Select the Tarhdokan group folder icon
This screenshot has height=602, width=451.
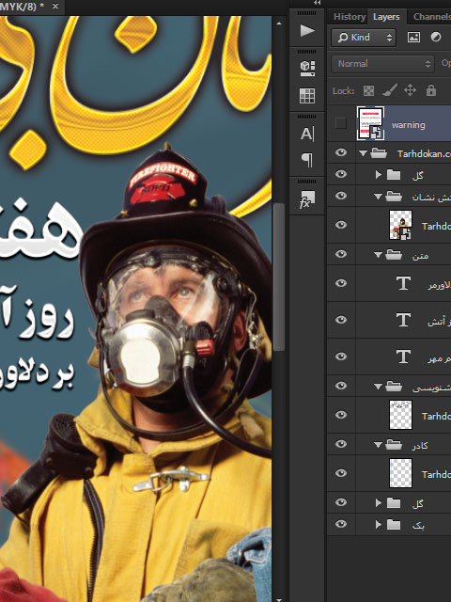pos(379,153)
